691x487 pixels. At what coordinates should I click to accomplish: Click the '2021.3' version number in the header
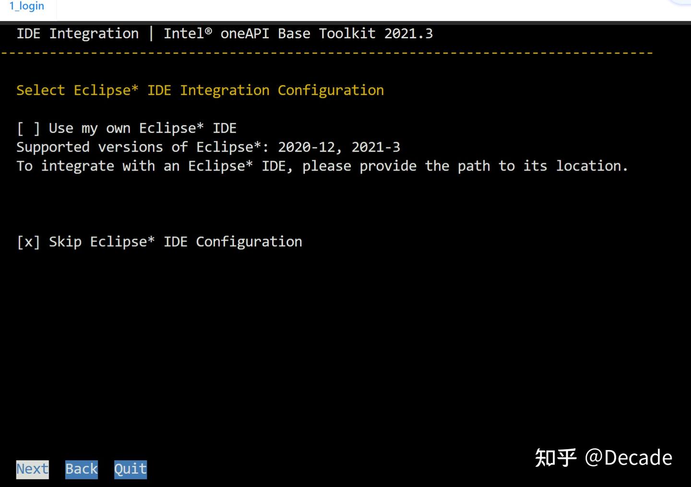(408, 34)
